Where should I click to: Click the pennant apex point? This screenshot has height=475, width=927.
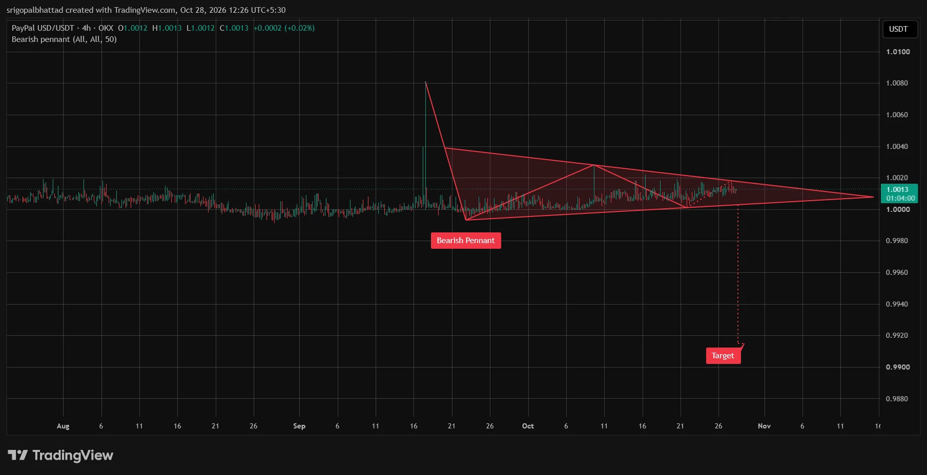(873, 197)
